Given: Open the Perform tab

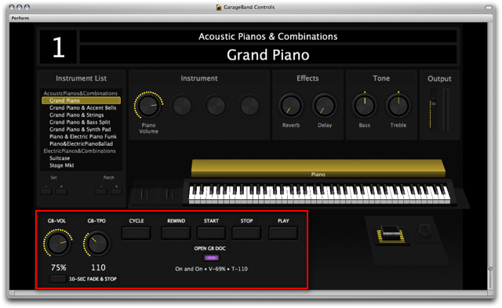Looking at the screenshot, I should click(20, 18).
